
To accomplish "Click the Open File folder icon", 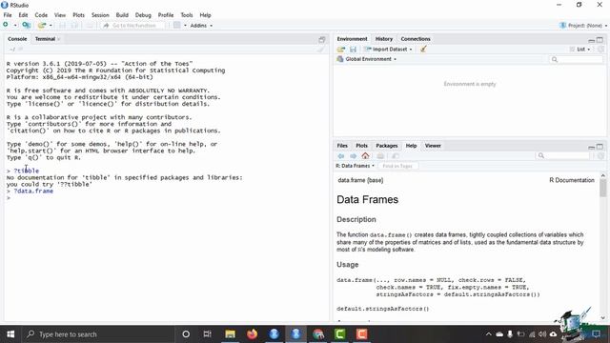I will point(41,26).
